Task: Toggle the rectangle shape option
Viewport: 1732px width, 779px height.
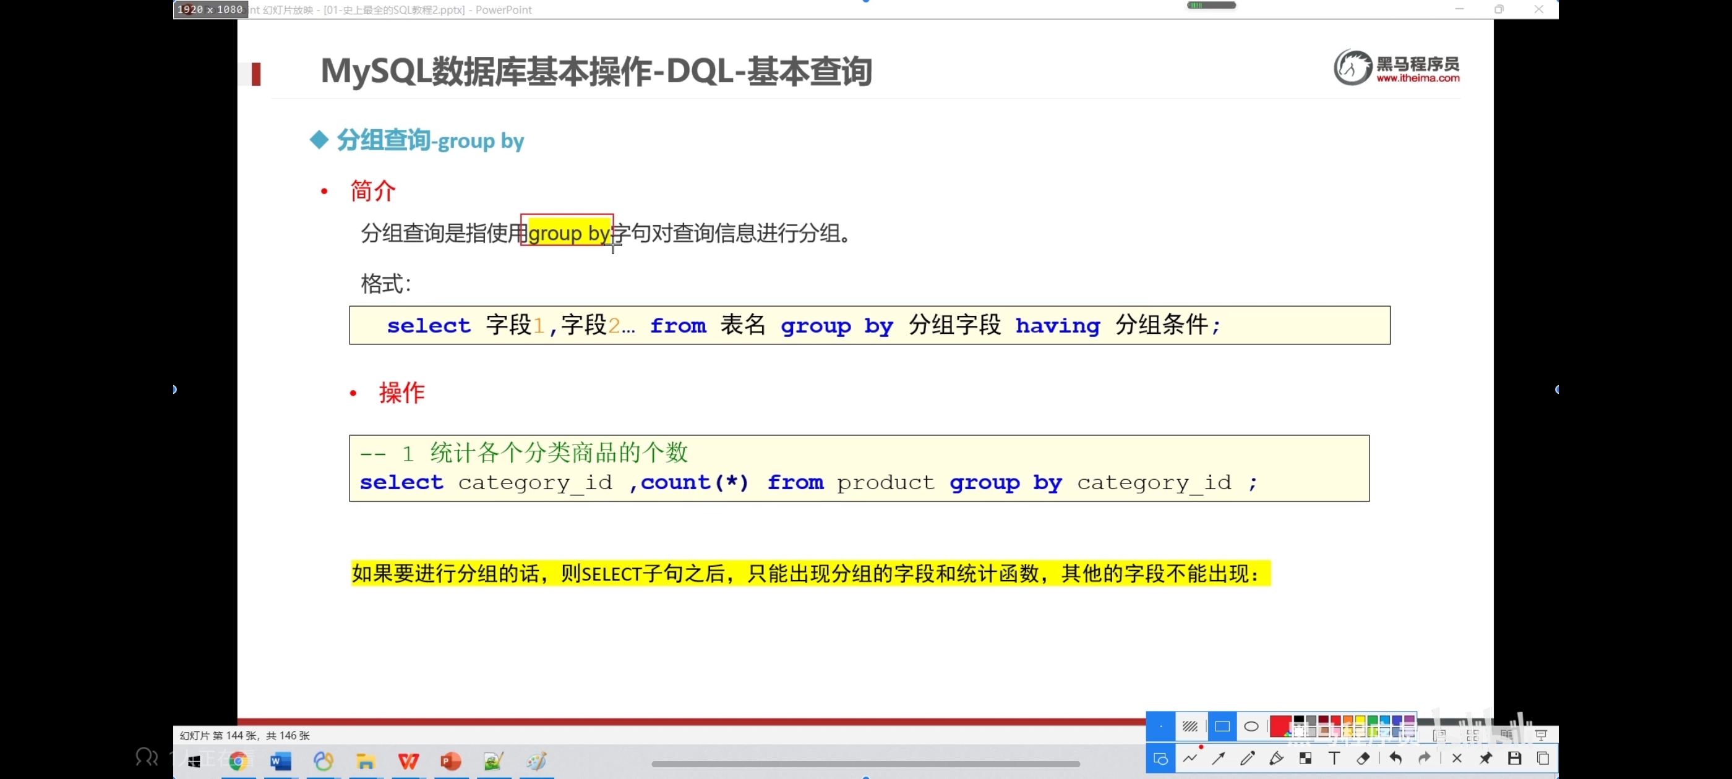Action: 1222,726
